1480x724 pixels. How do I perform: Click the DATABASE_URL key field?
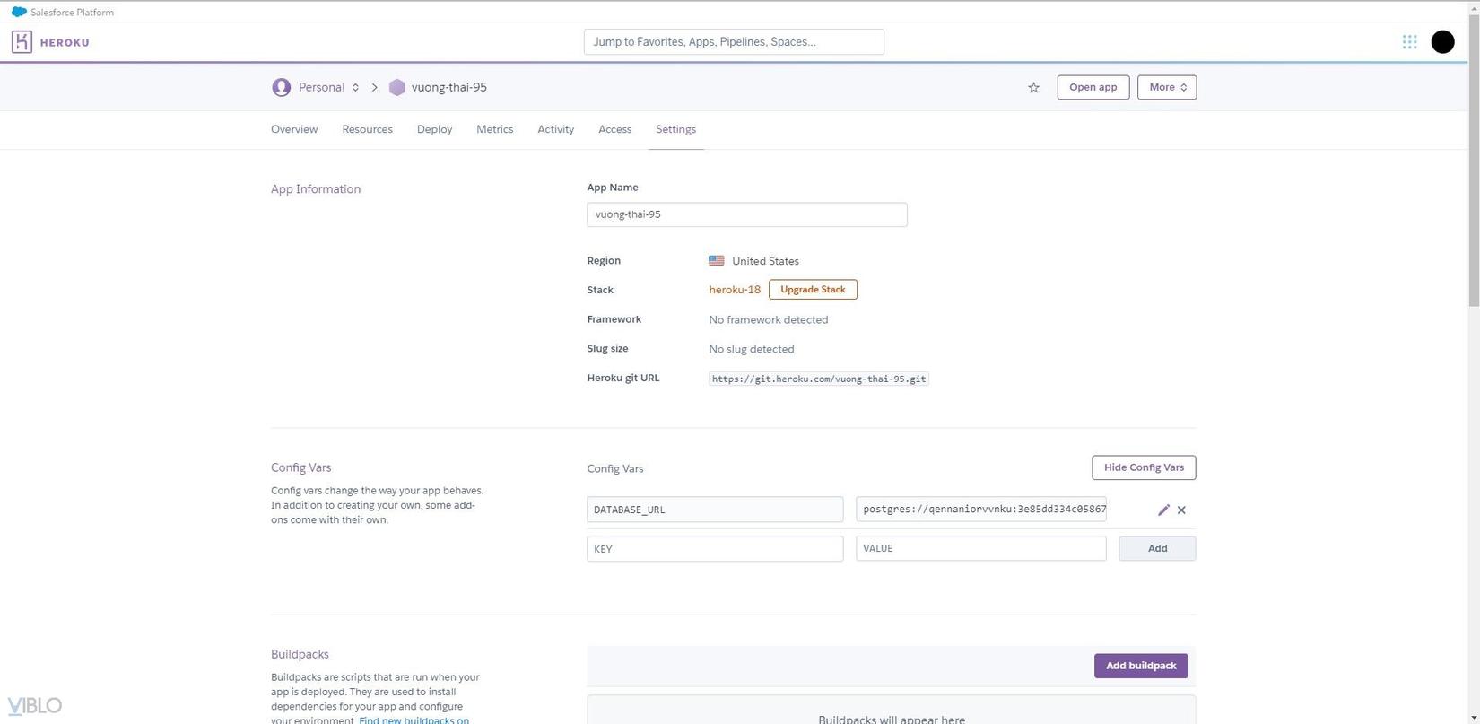coord(715,510)
